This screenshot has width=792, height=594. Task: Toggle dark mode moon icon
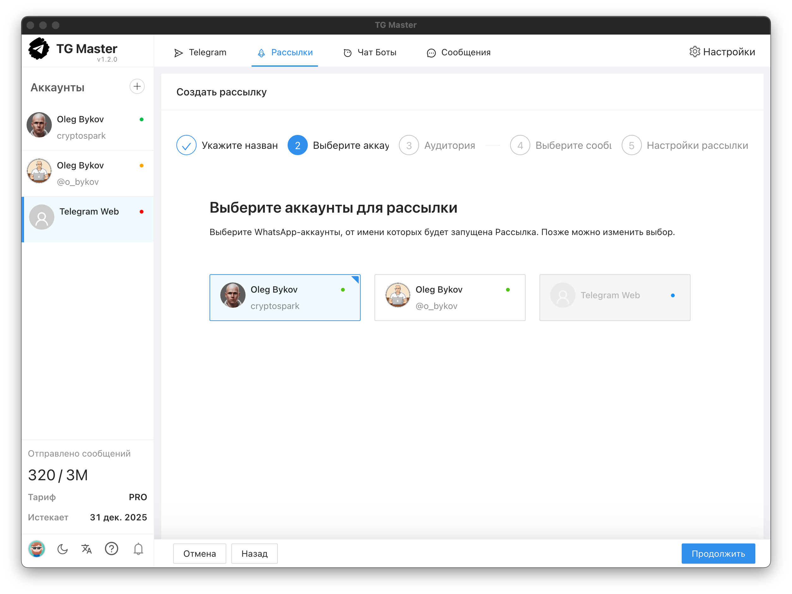62,549
